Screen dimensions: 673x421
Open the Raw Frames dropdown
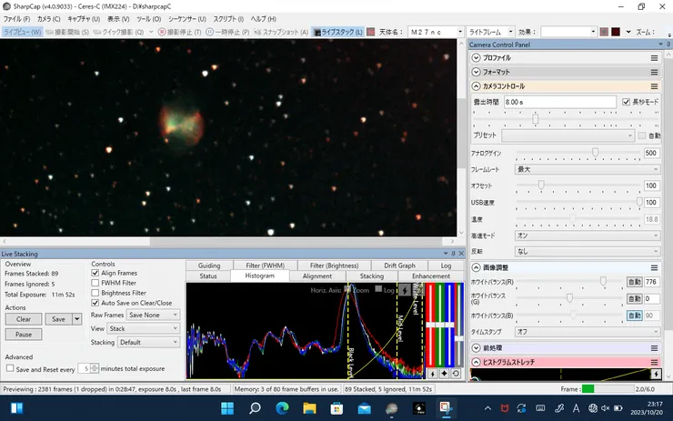pos(153,315)
